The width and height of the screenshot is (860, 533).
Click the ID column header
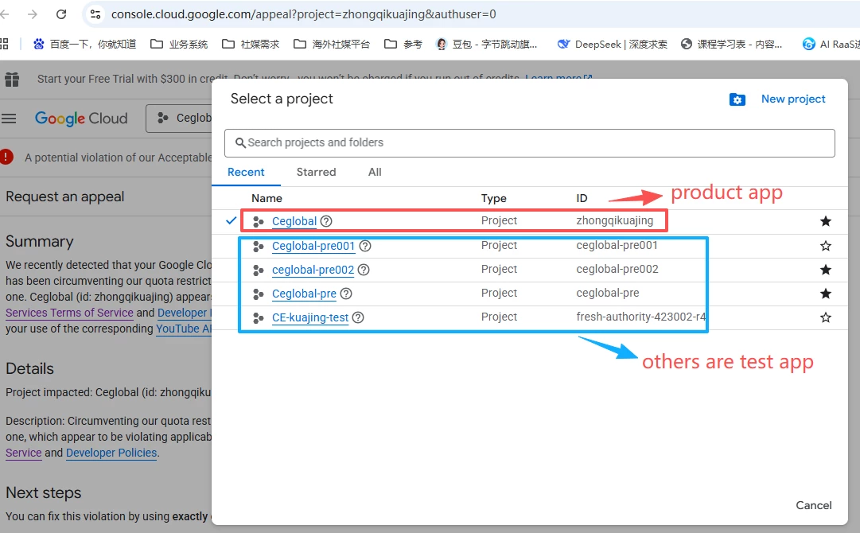[582, 199]
